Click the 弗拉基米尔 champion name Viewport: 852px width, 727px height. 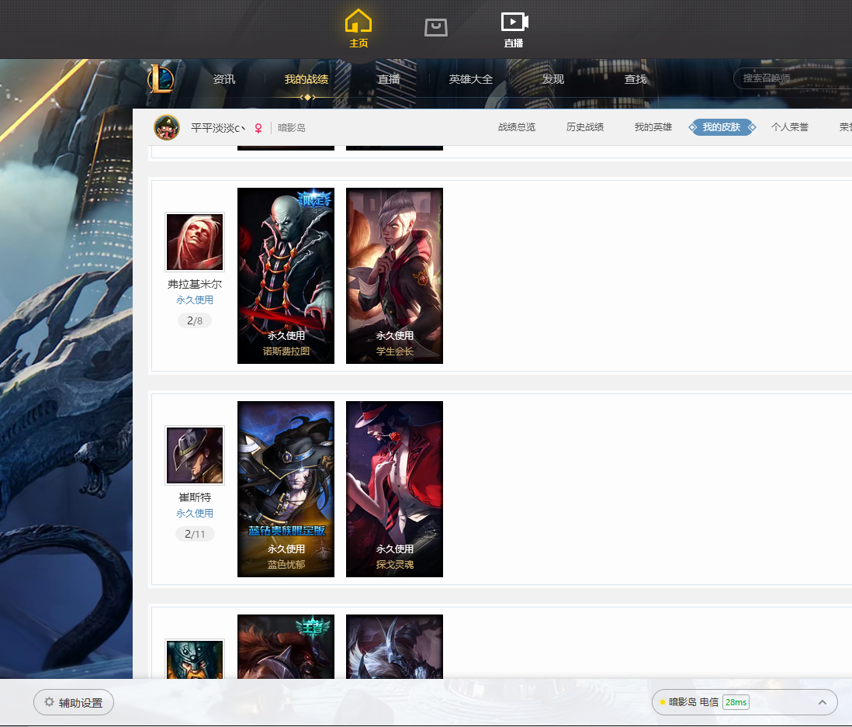click(195, 284)
